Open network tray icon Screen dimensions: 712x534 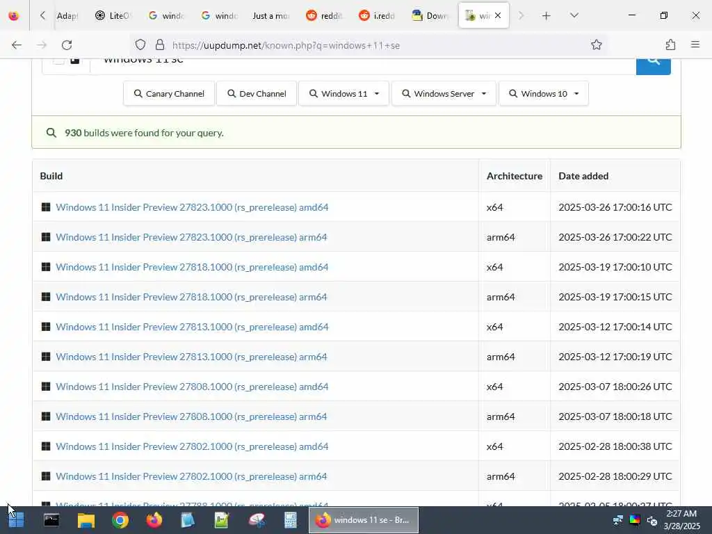(618, 520)
